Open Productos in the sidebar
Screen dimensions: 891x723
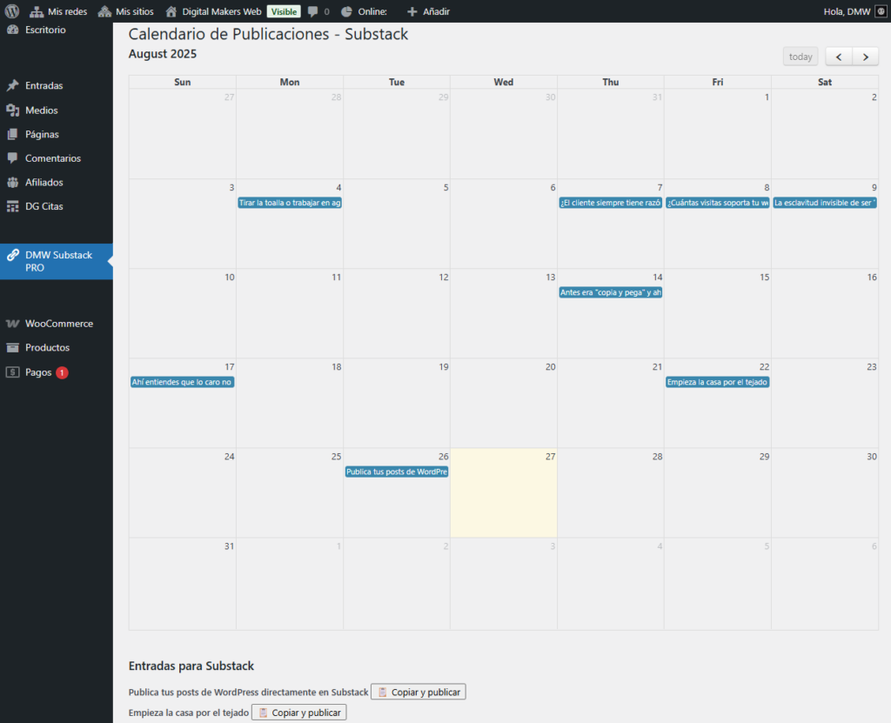(47, 348)
